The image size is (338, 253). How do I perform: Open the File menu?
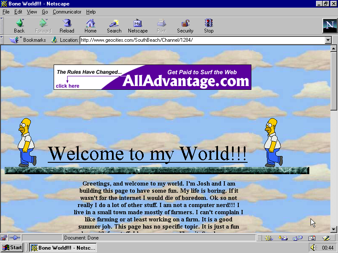click(6, 12)
